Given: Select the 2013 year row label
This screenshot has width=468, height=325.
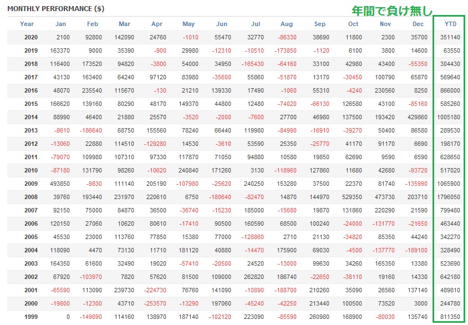Looking at the screenshot, I should (x=31, y=130).
